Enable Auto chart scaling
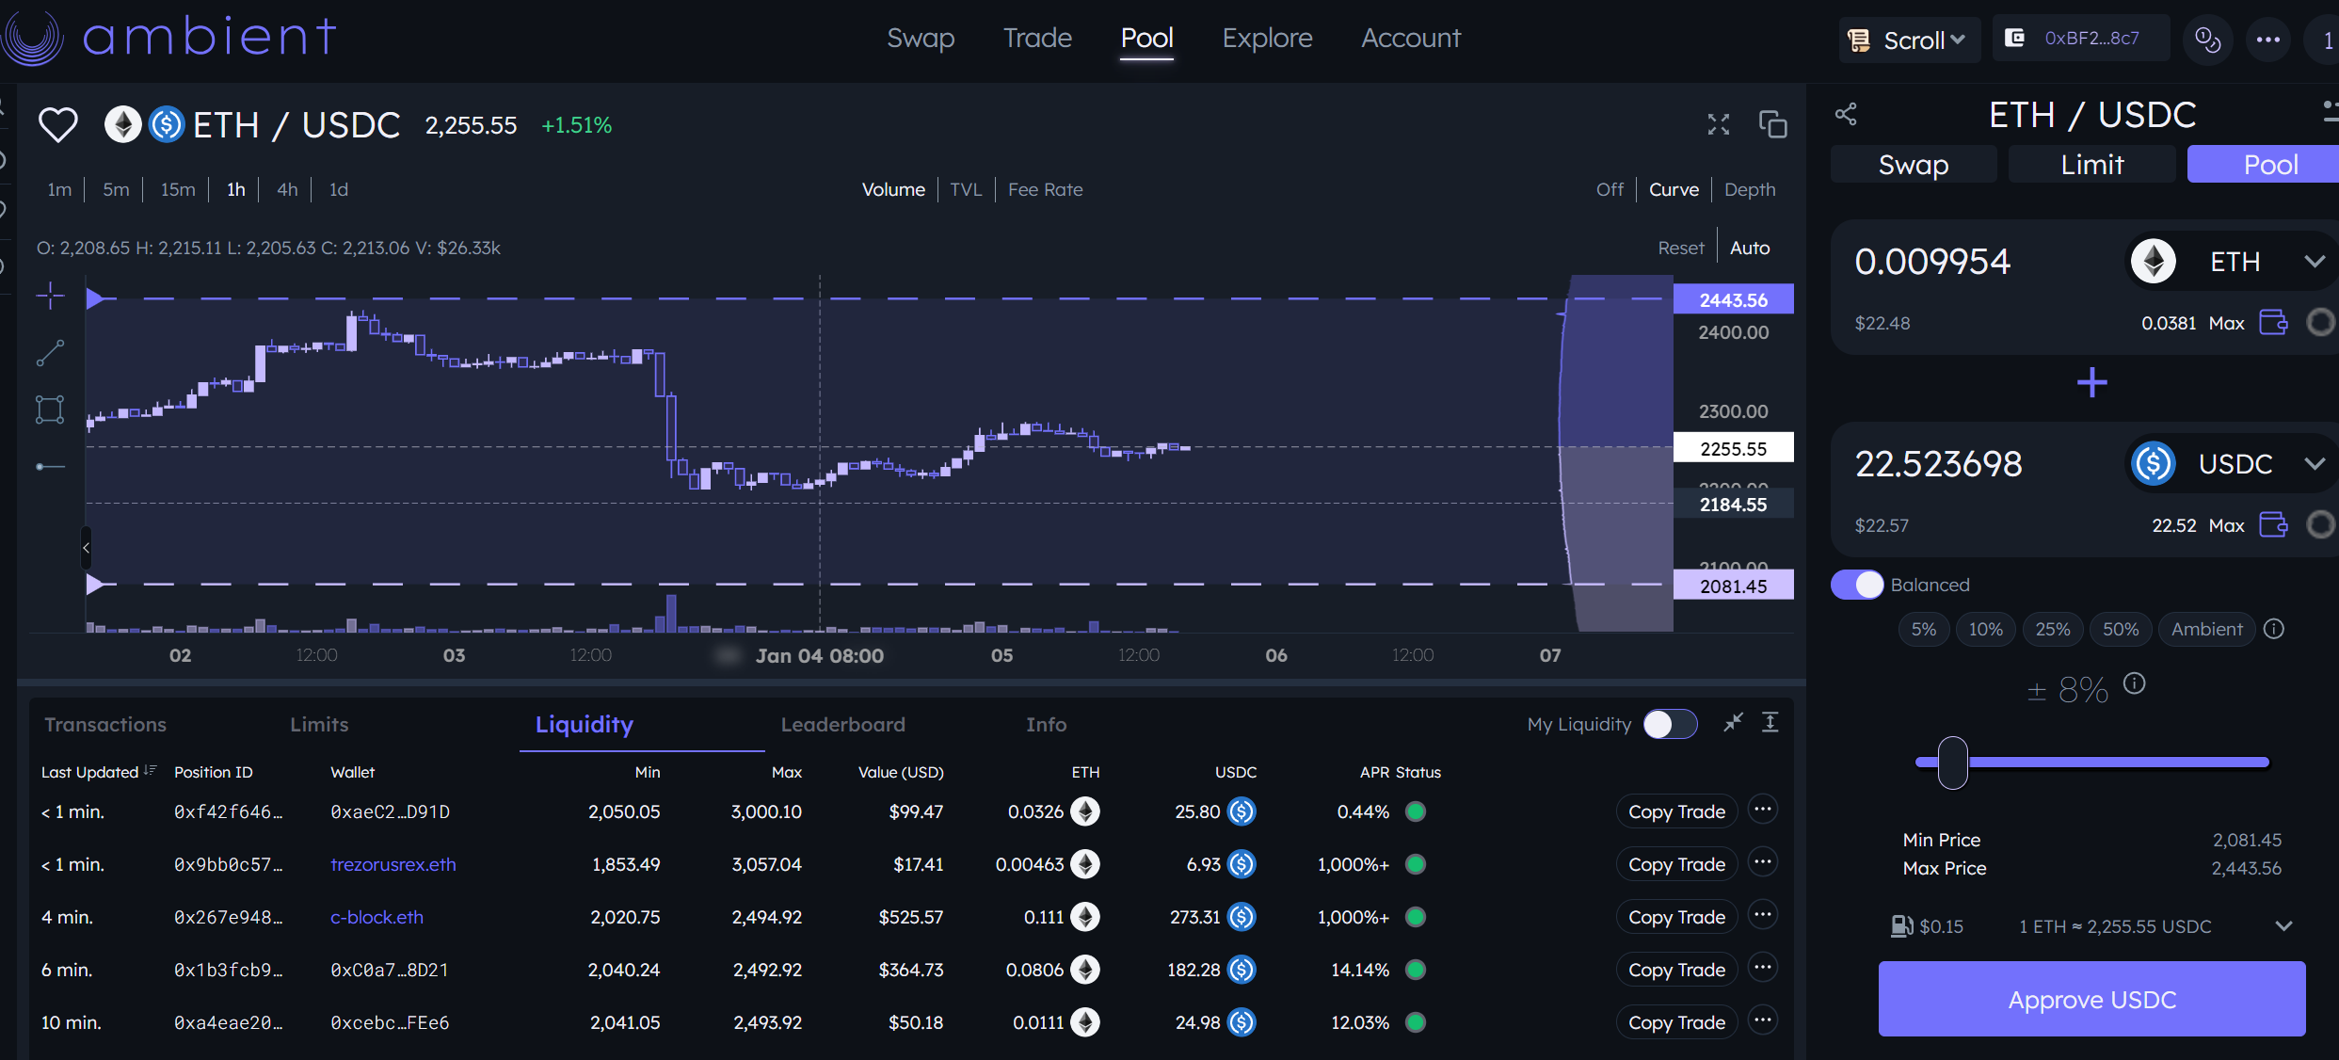Image resolution: width=2339 pixels, height=1060 pixels. click(x=1750, y=248)
